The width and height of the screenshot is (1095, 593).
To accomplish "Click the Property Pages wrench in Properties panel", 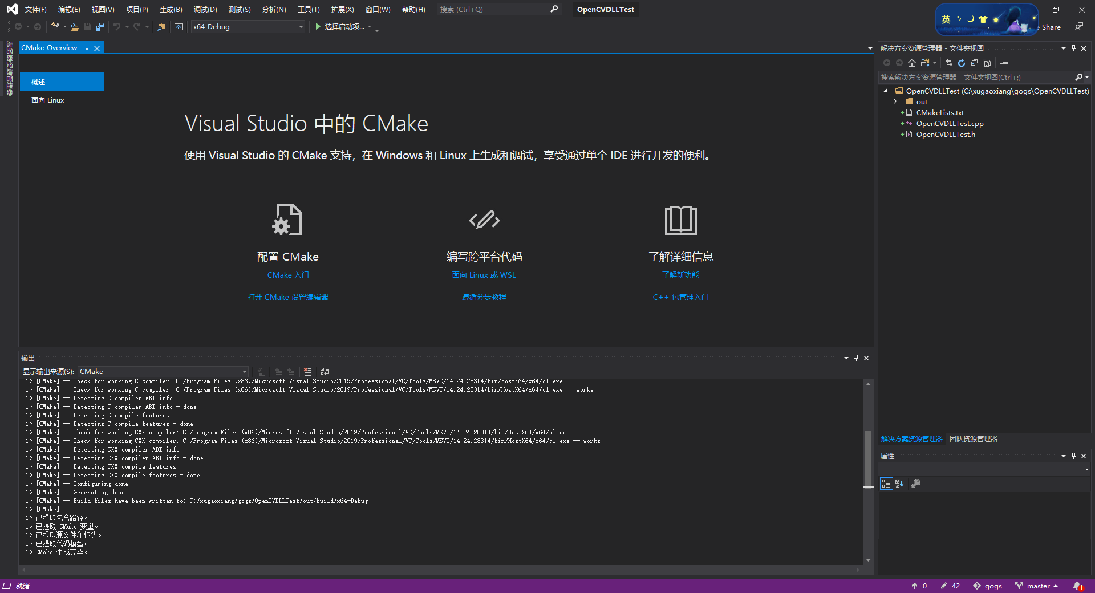I will click(916, 484).
